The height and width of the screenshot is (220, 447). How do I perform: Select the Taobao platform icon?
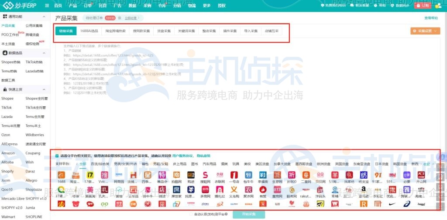(76, 175)
